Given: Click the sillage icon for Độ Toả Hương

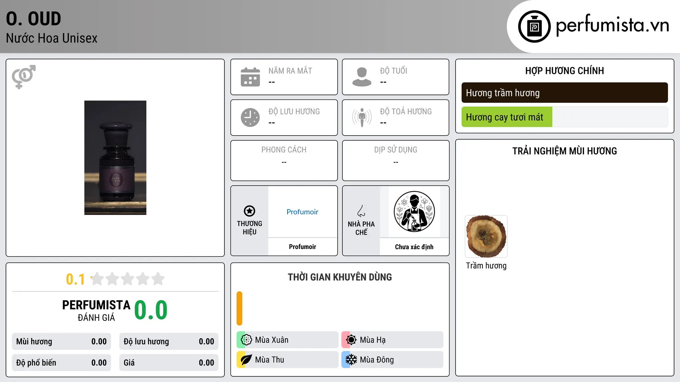Looking at the screenshot, I should [x=362, y=117].
